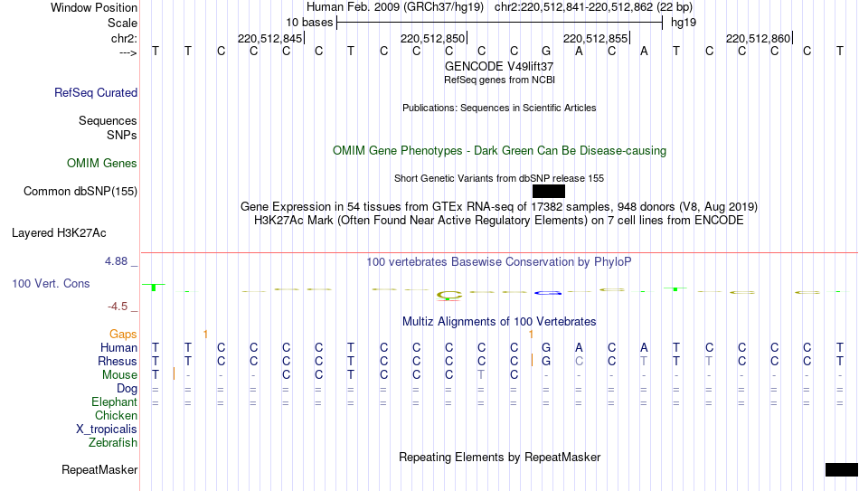The image size is (859, 491).
Task: Click the RepeatMasker track label
Action: [99, 469]
